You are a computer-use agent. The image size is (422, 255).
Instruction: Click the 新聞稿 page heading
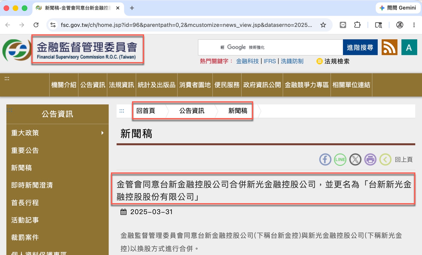click(136, 134)
